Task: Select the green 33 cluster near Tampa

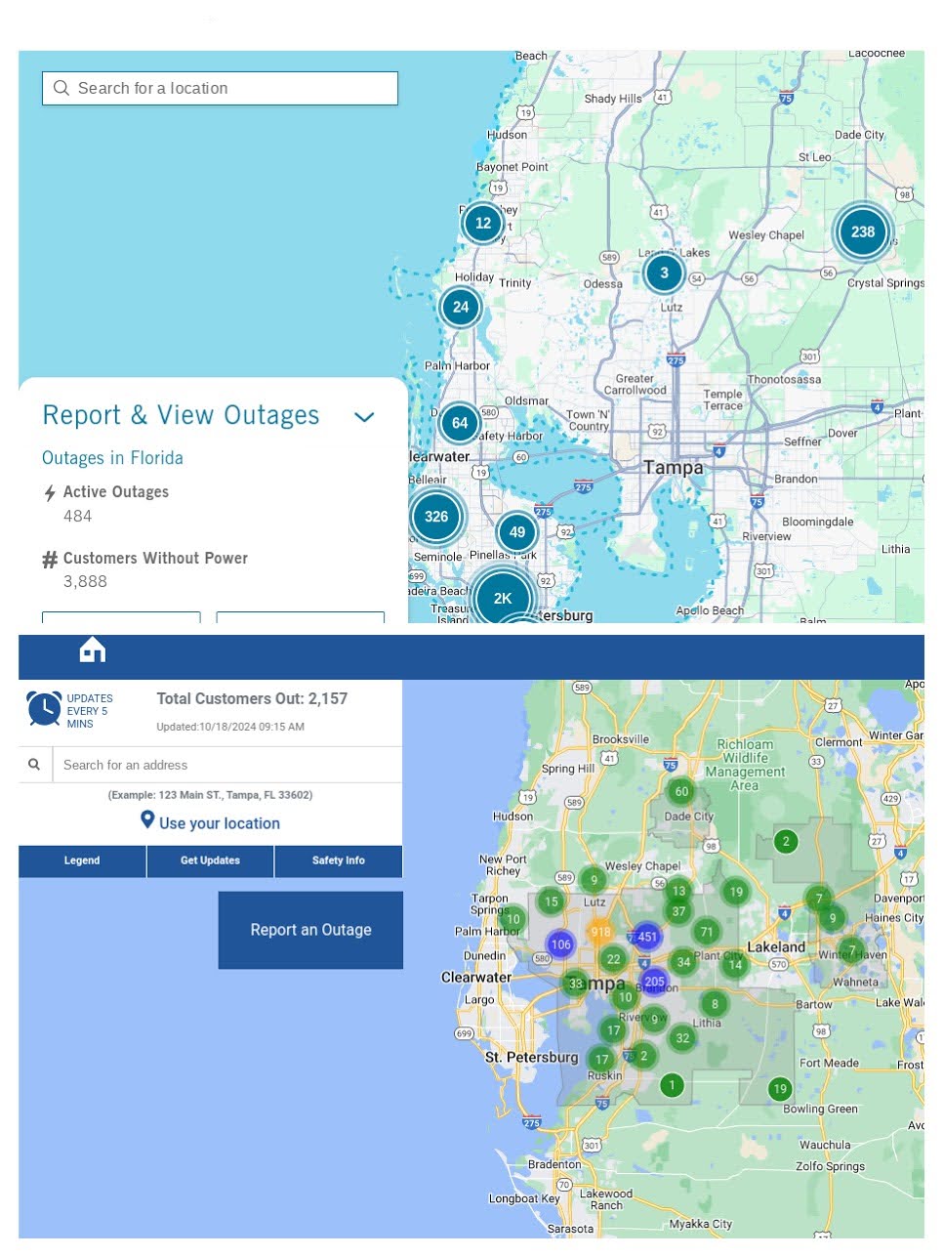Action: [576, 985]
